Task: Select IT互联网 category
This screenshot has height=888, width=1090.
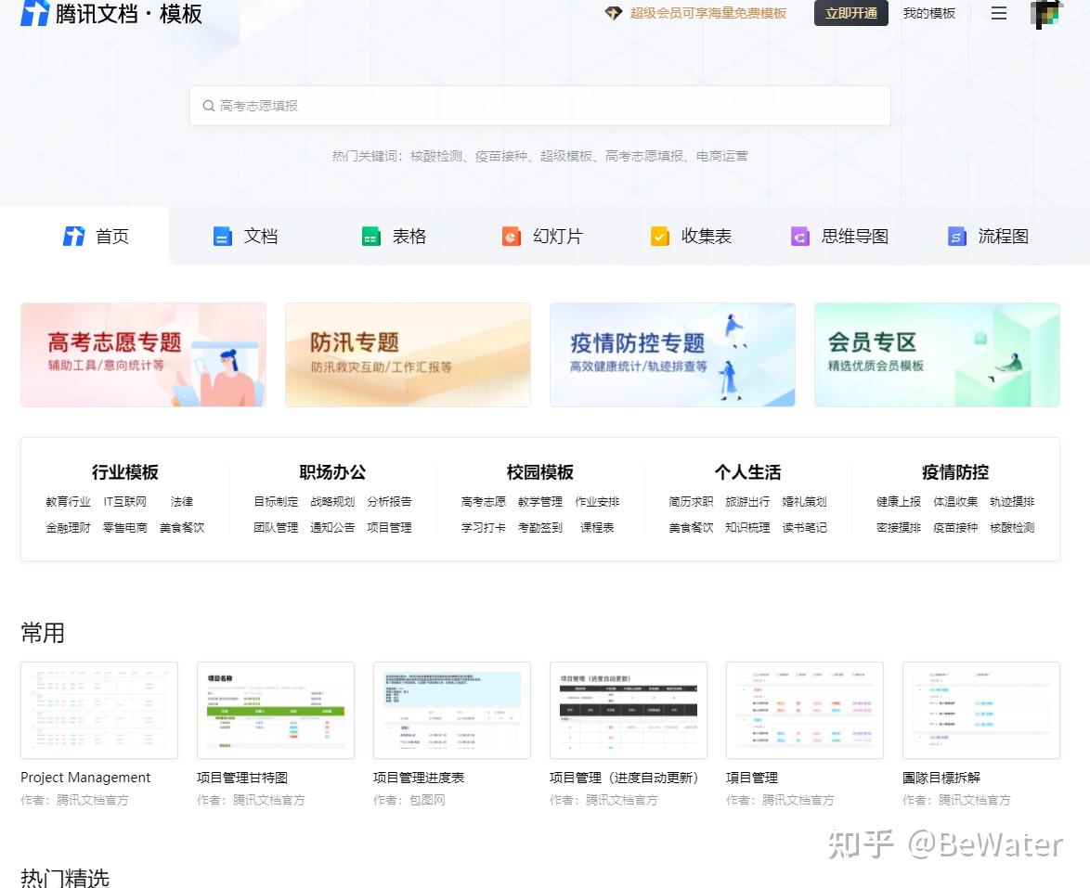Action: pyautogui.click(x=125, y=502)
